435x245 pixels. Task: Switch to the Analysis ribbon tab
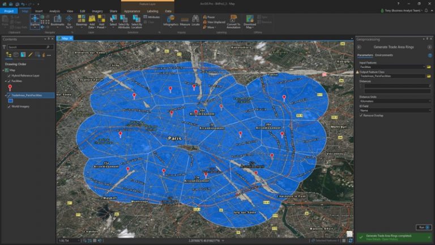[x=54, y=11]
